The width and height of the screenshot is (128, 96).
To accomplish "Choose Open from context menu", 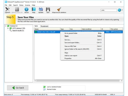I will [x=82, y=36].
